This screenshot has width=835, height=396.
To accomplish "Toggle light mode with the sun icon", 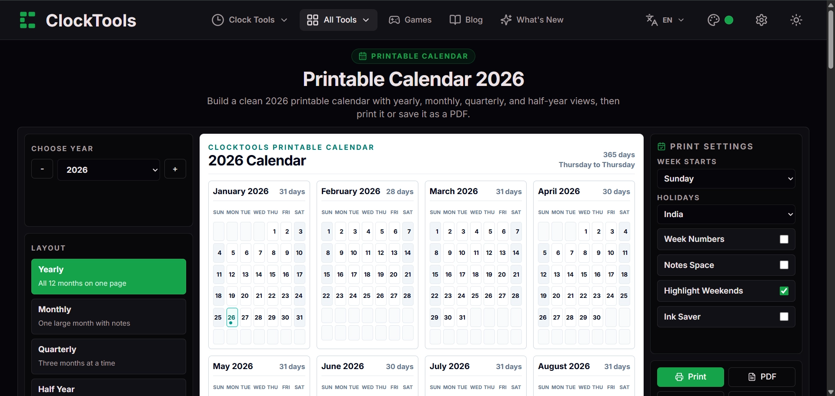I will (796, 20).
